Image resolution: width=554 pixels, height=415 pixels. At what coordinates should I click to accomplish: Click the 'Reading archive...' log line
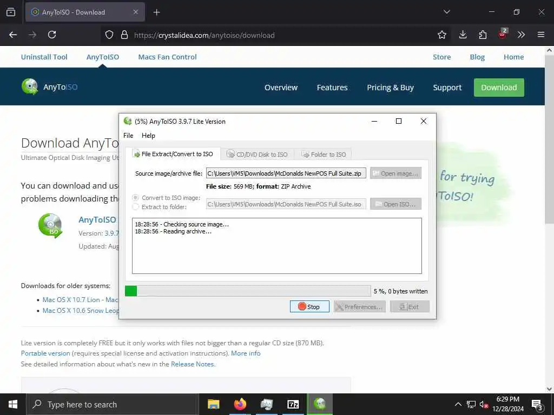coord(173,231)
